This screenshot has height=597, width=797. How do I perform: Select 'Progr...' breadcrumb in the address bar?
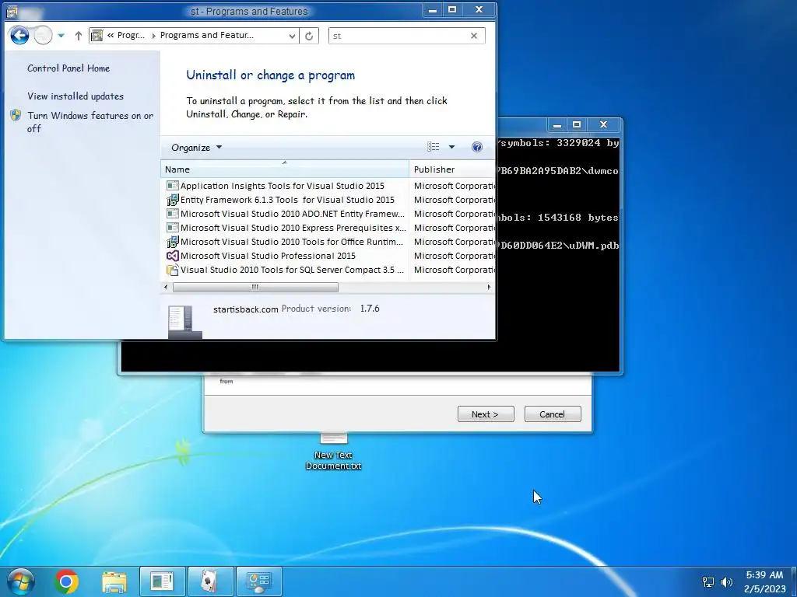point(131,35)
